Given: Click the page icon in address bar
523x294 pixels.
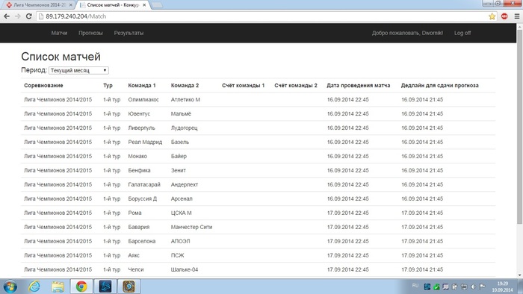Looking at the screenshot, I should coord(41,16).
